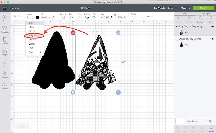Click the zoom in plus button
Screen dimensions: 216x133
pyautogui.click(x=28, y=127)
